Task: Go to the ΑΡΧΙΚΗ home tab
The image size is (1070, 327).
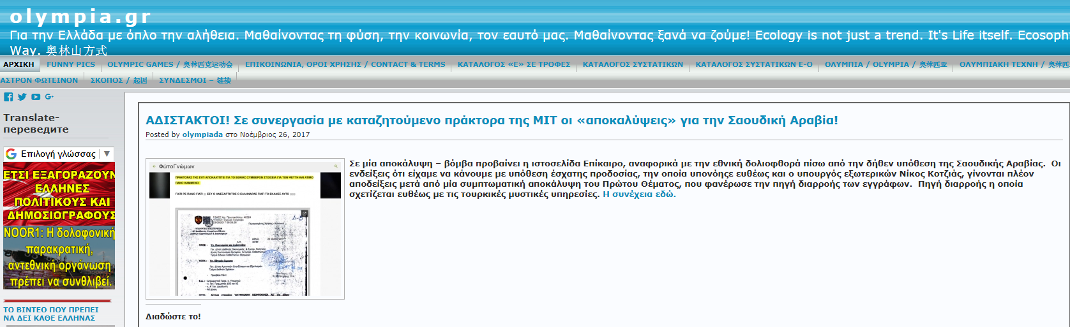Action: 19,64
